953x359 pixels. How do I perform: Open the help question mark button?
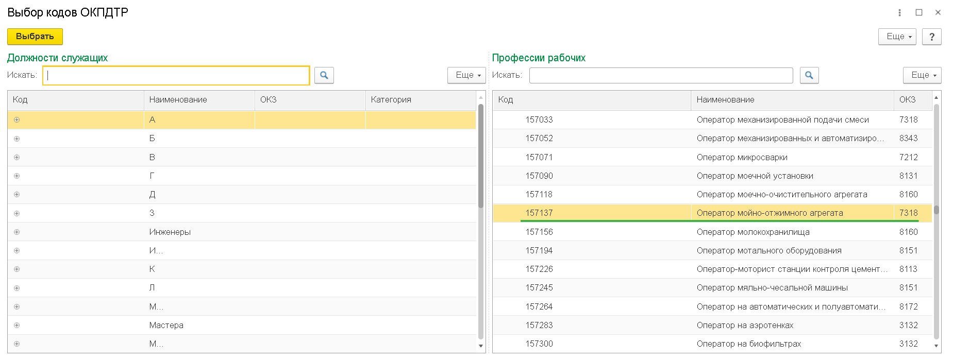click(x=931, y=37)
